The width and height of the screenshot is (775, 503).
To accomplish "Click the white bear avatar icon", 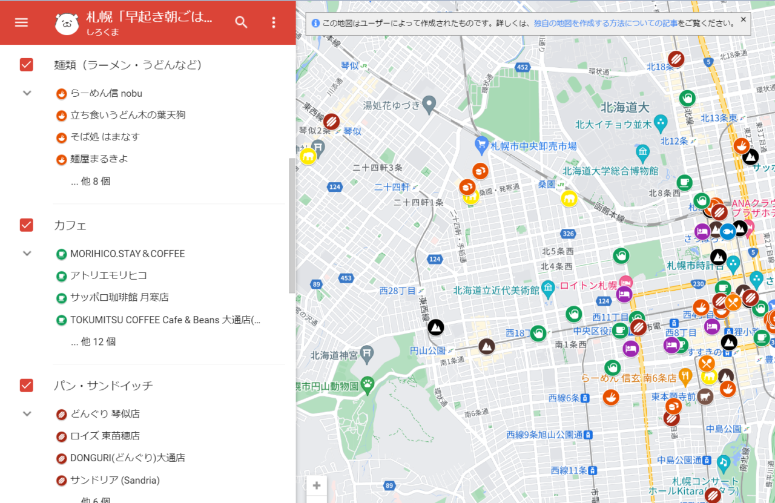I will click(x=67, y=23).
